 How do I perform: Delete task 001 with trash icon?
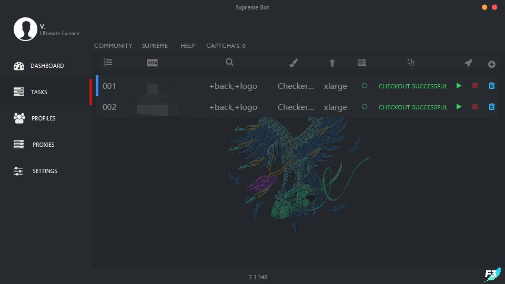(491, 86)
